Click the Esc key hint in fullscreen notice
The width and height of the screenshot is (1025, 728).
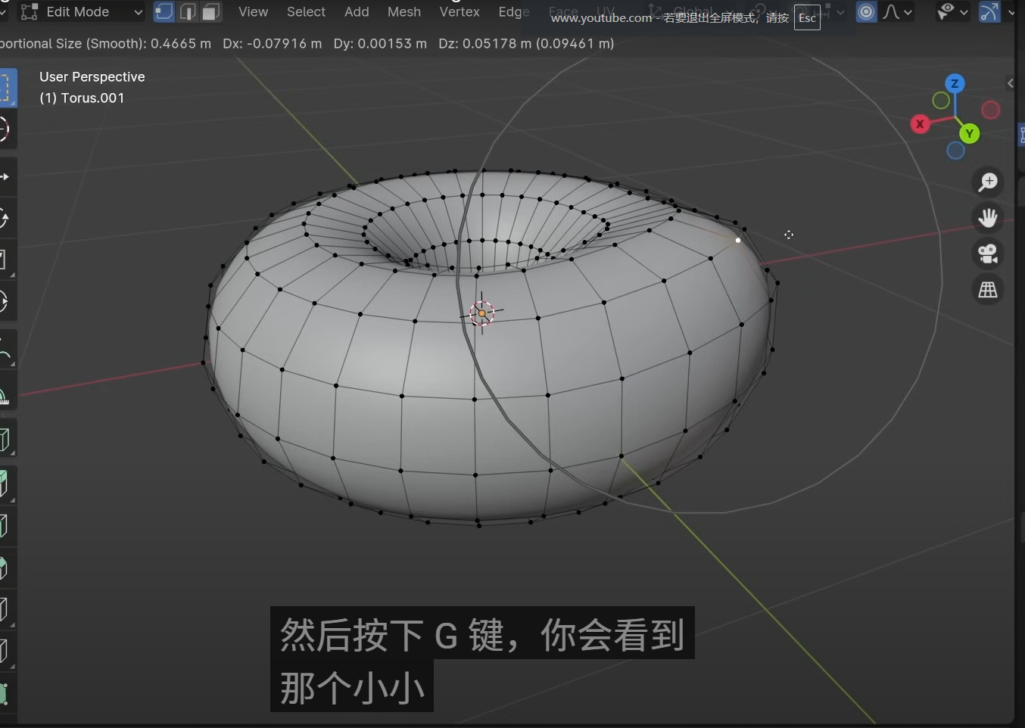[x=807, y=17]
